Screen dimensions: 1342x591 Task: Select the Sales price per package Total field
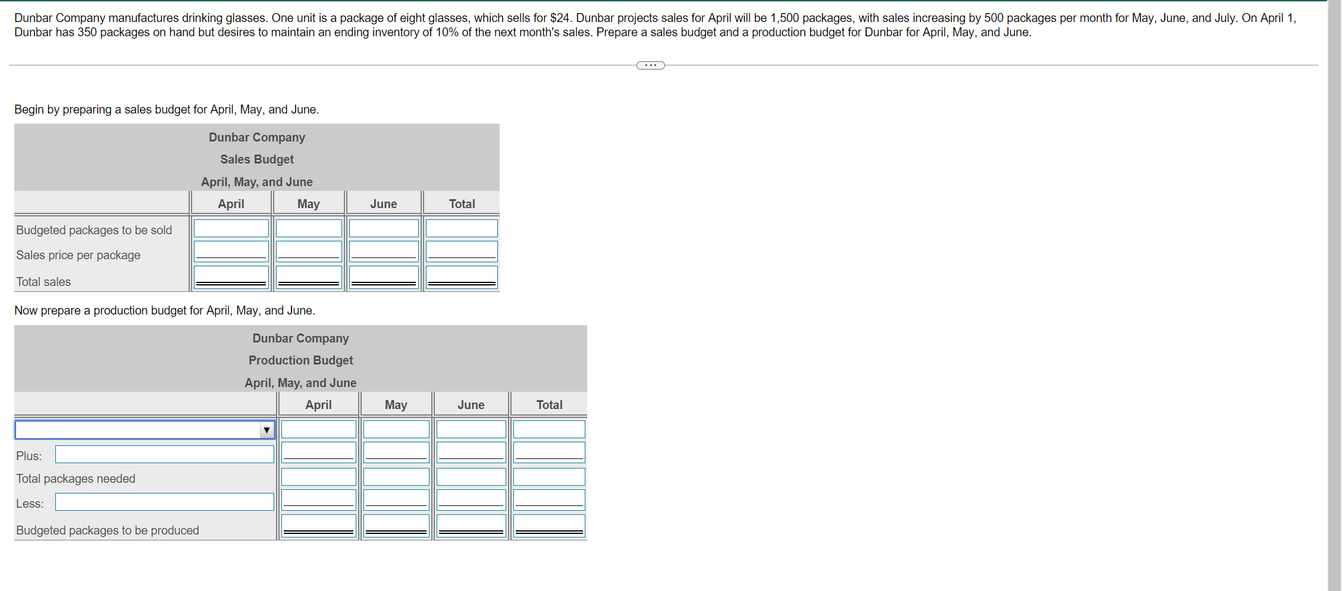(x=461, y=250)
